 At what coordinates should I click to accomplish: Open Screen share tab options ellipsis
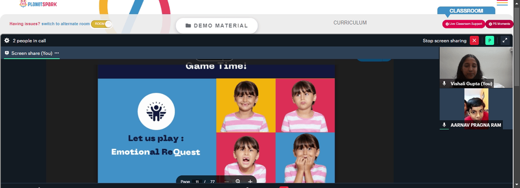click(x=57, y=53)
